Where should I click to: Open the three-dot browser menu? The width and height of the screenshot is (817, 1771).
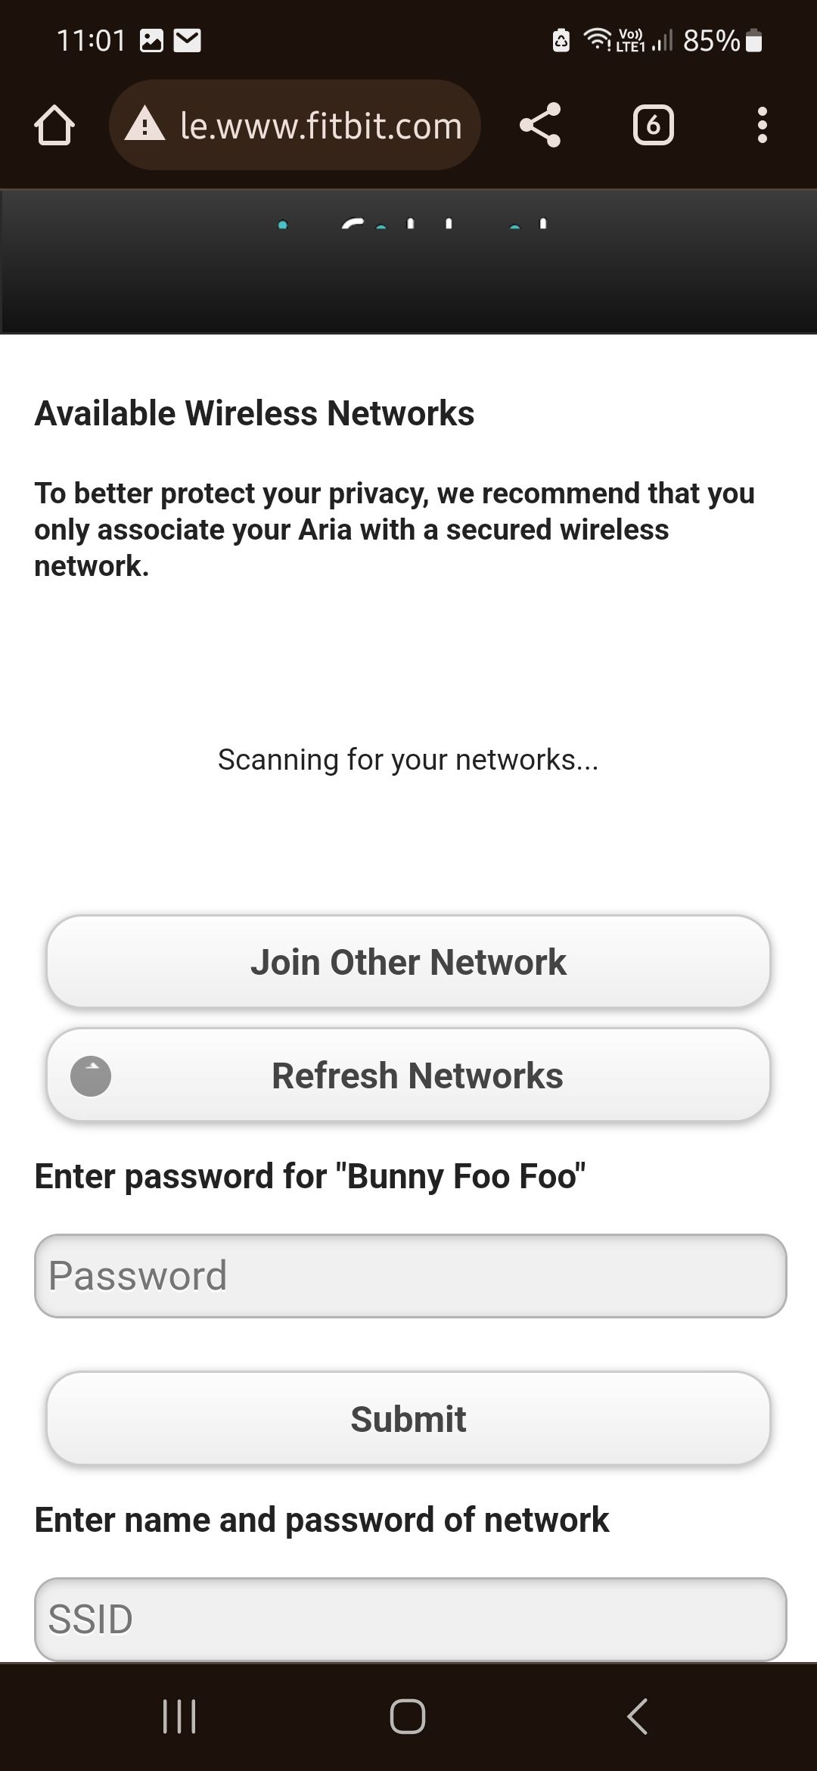pyautogui.click(x=762, y=125)
